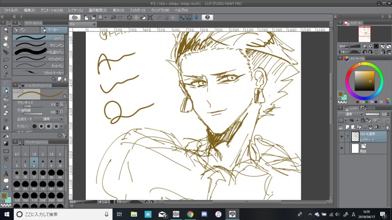Select マジックペン in the sub tool list

pos(39,59)
